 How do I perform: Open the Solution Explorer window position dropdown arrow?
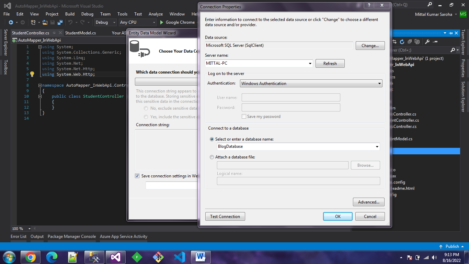click(x=445, y=33)
